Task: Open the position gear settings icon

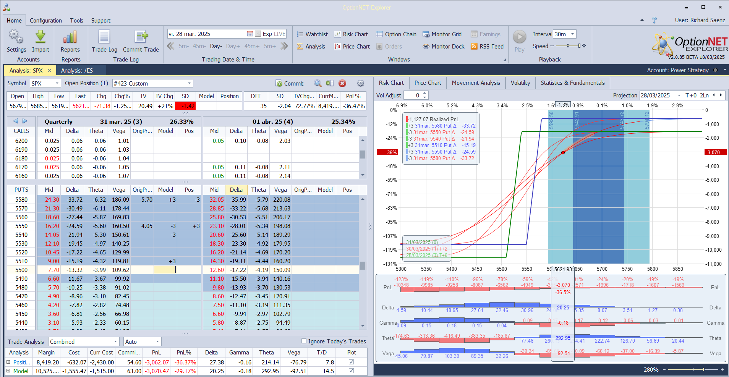Action: pyautogui.click(x=360, y=83)
